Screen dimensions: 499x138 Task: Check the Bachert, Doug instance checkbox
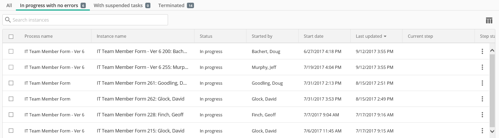tap(11, 51)
